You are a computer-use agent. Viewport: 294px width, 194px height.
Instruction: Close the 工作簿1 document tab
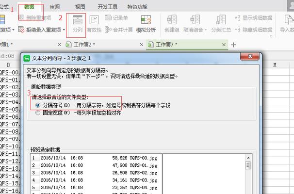59,45
